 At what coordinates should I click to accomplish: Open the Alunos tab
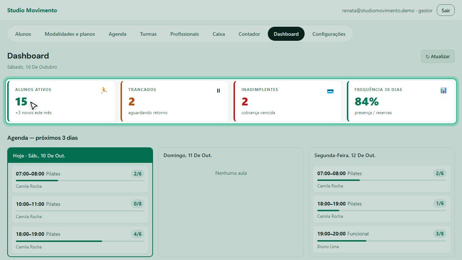click(x=23, y=34)
